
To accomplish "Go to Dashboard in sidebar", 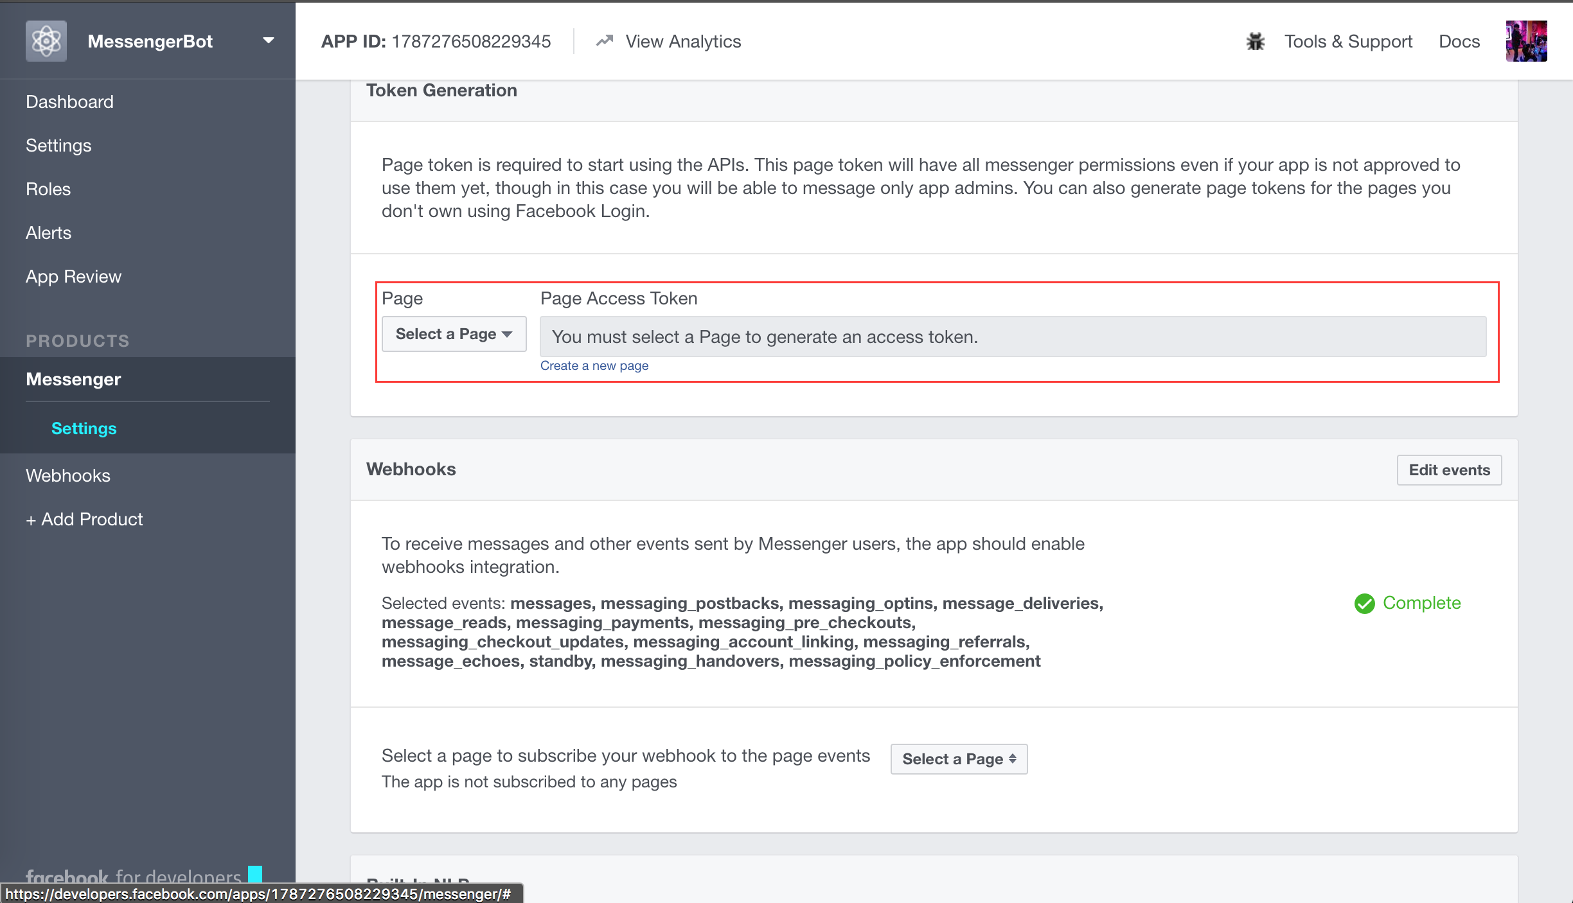I will [69, 101].
